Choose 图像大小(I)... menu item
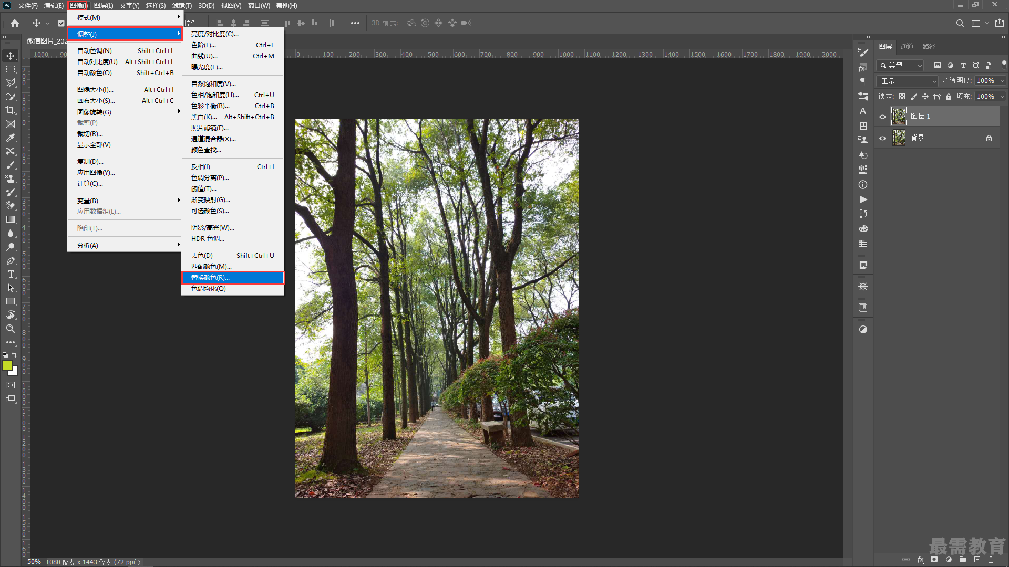 [x=125, y=90]
